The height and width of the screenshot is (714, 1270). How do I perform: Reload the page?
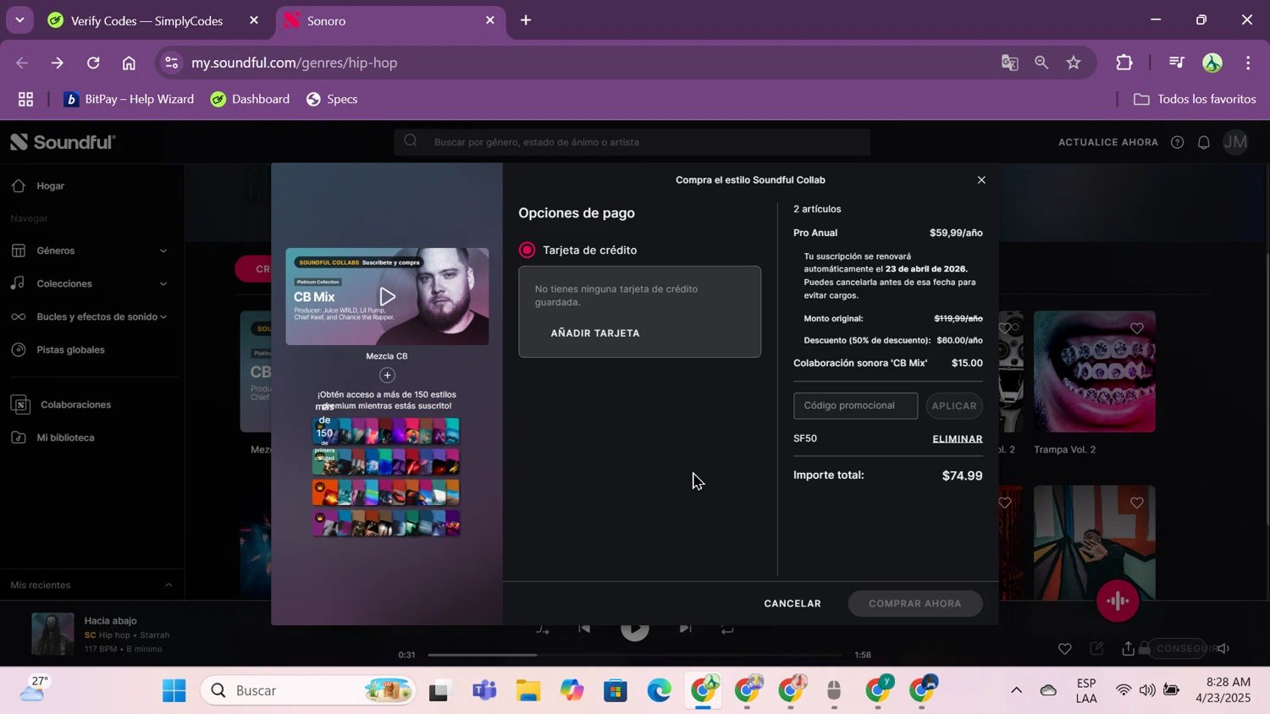pos(93,63)
